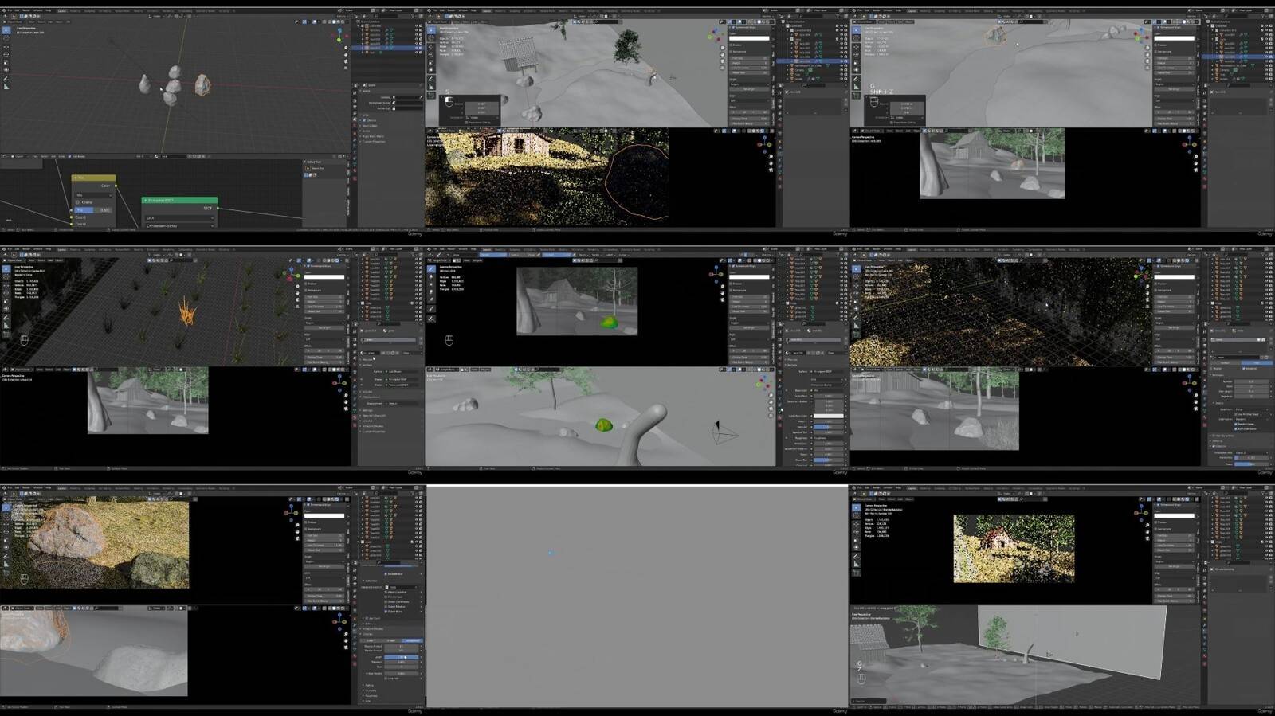
Task: Hide the highlighted outliner object in the five-rocks window
Action: click(416, 48)
